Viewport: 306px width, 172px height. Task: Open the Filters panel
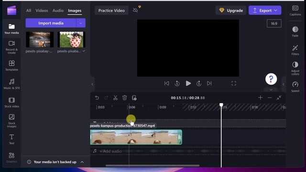(295, 50)
